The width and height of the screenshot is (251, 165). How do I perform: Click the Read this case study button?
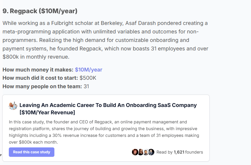click(x=31, y=152)
